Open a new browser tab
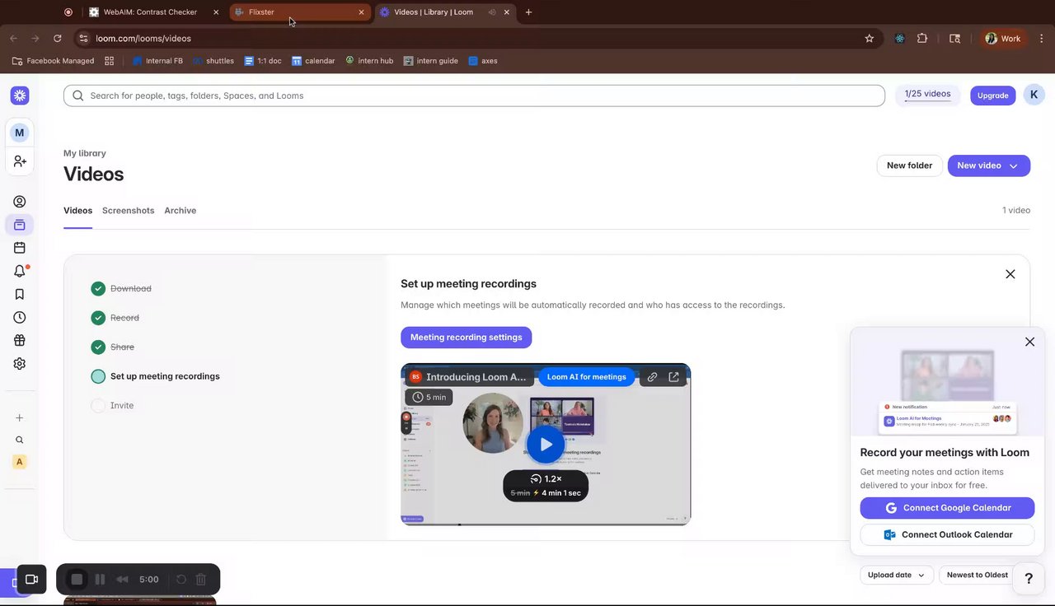1055x606 pixels. tap(528, 12)
